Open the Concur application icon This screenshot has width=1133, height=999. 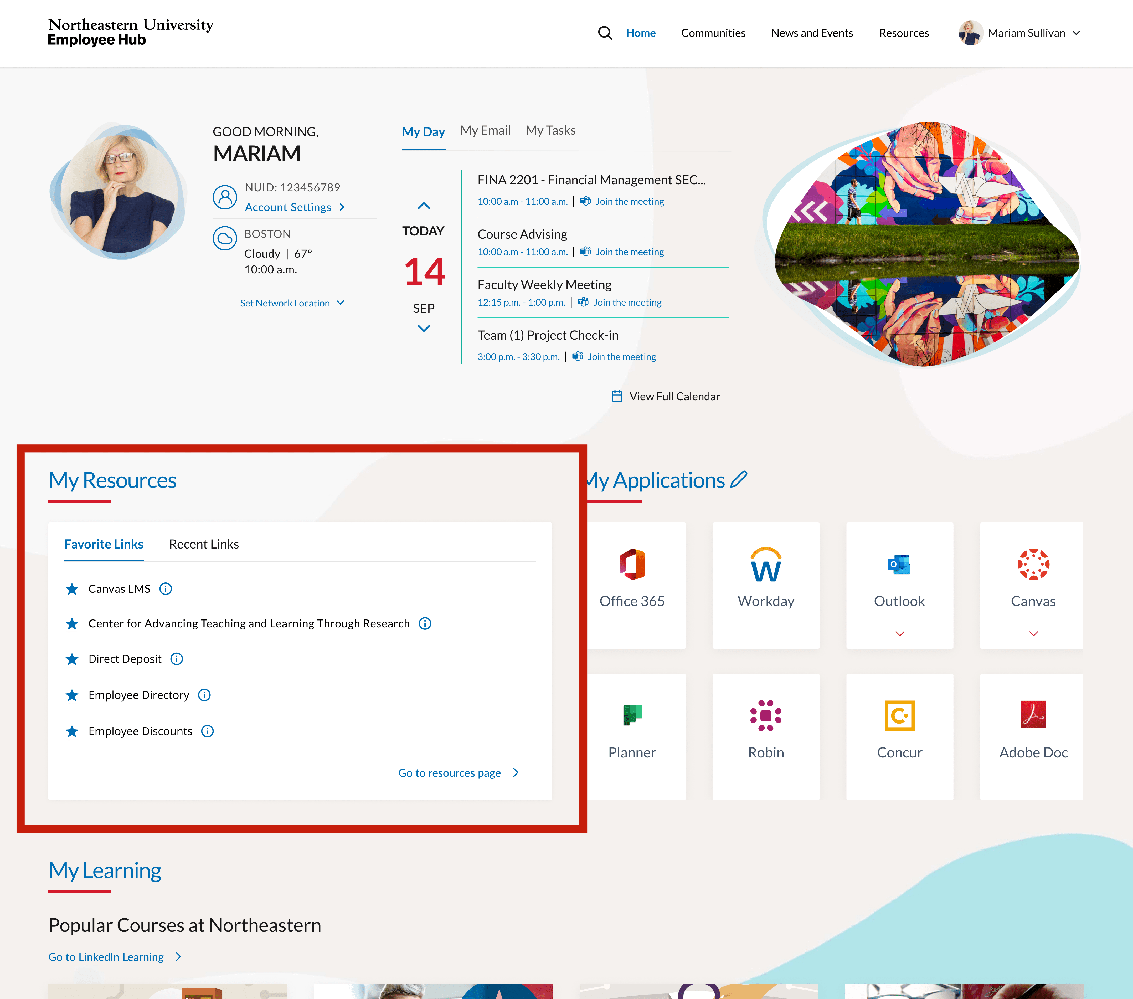coord(899,716)
